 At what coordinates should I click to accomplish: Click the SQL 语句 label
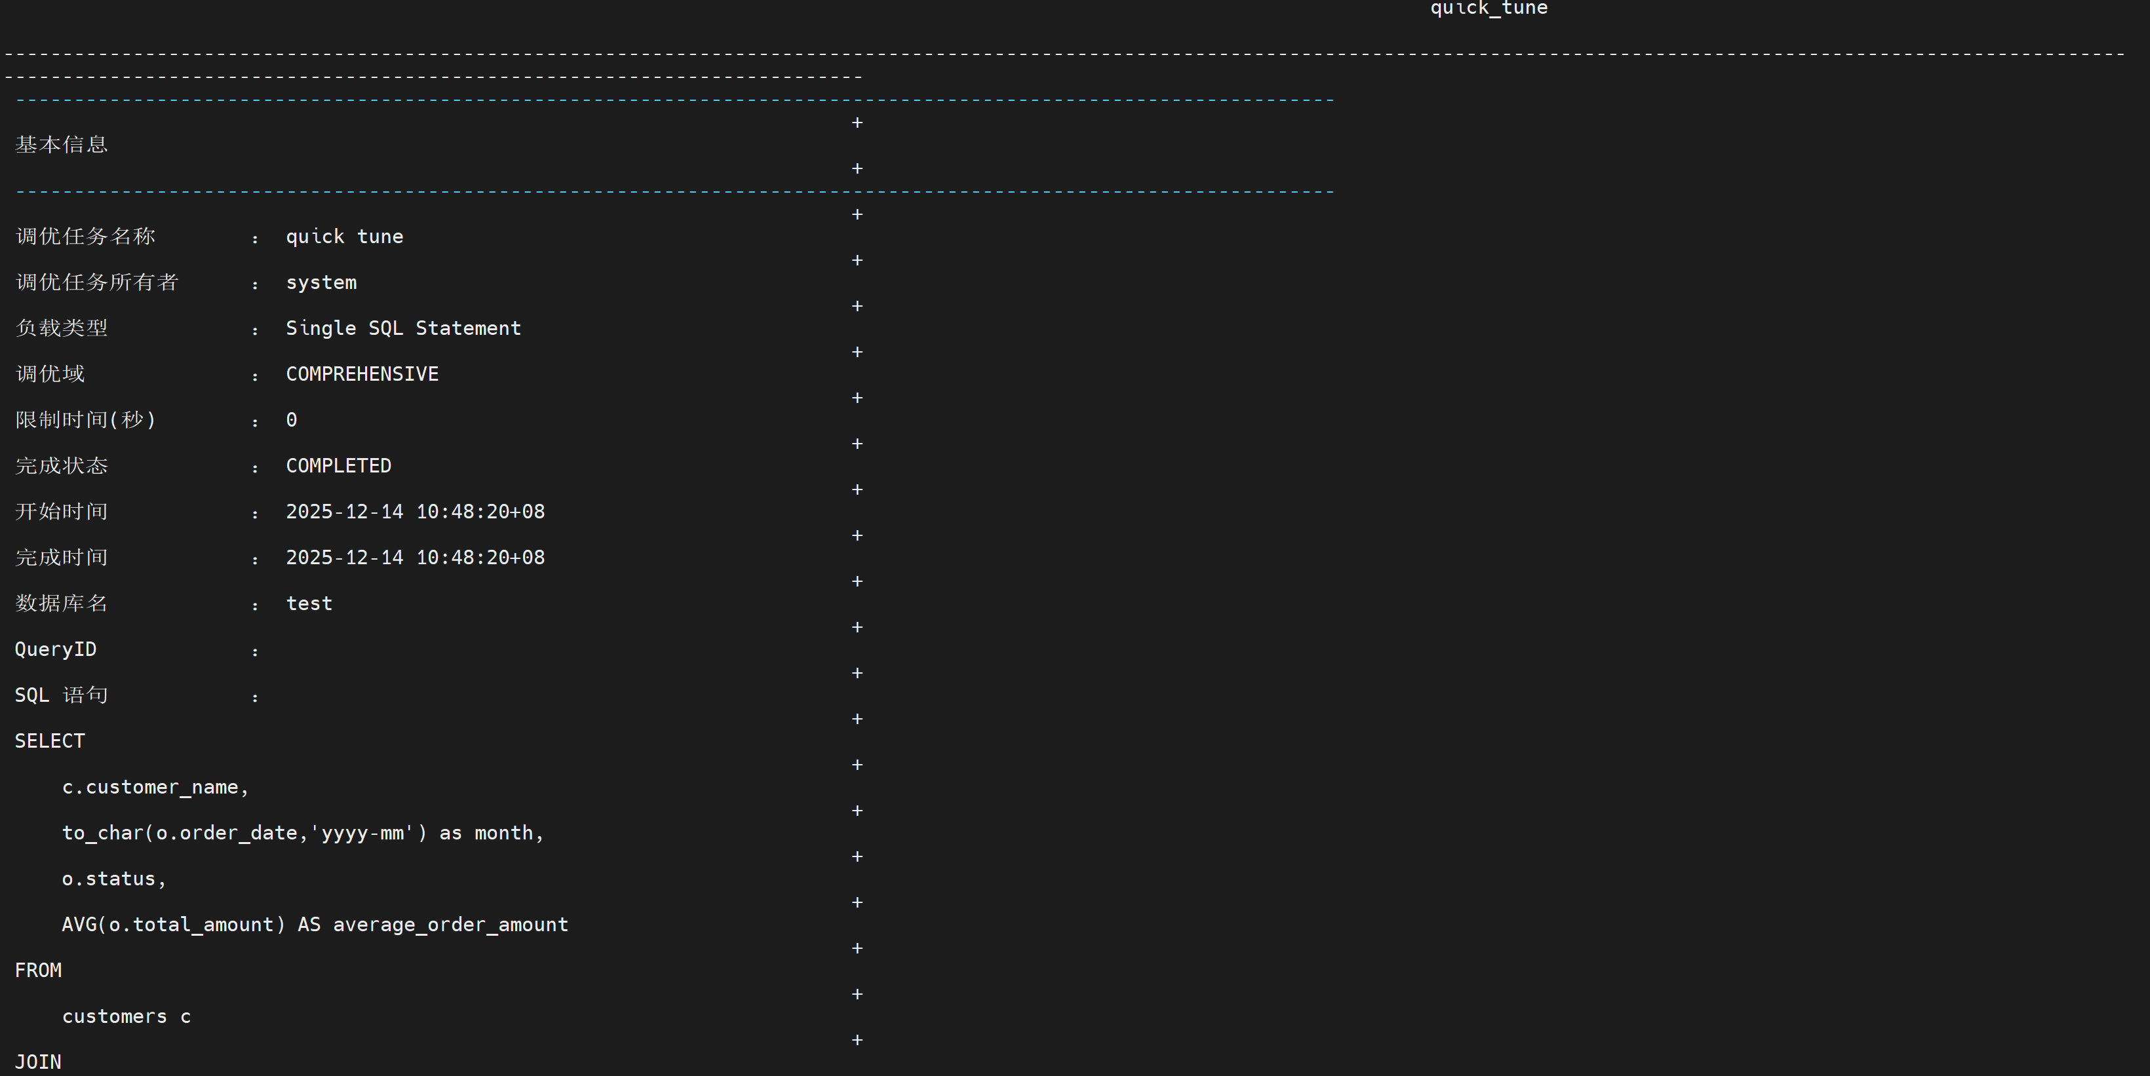61,696
